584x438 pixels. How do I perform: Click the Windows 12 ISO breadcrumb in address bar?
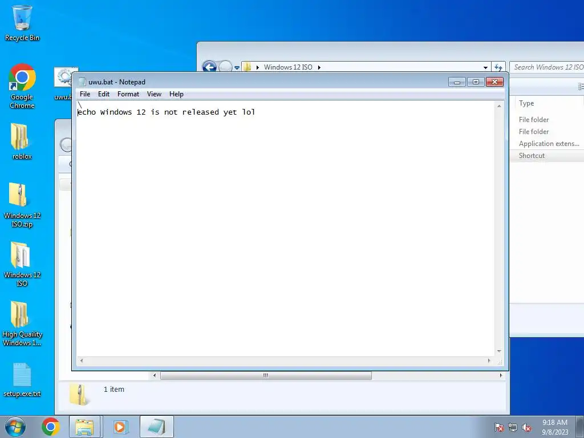tap(288, 67)
